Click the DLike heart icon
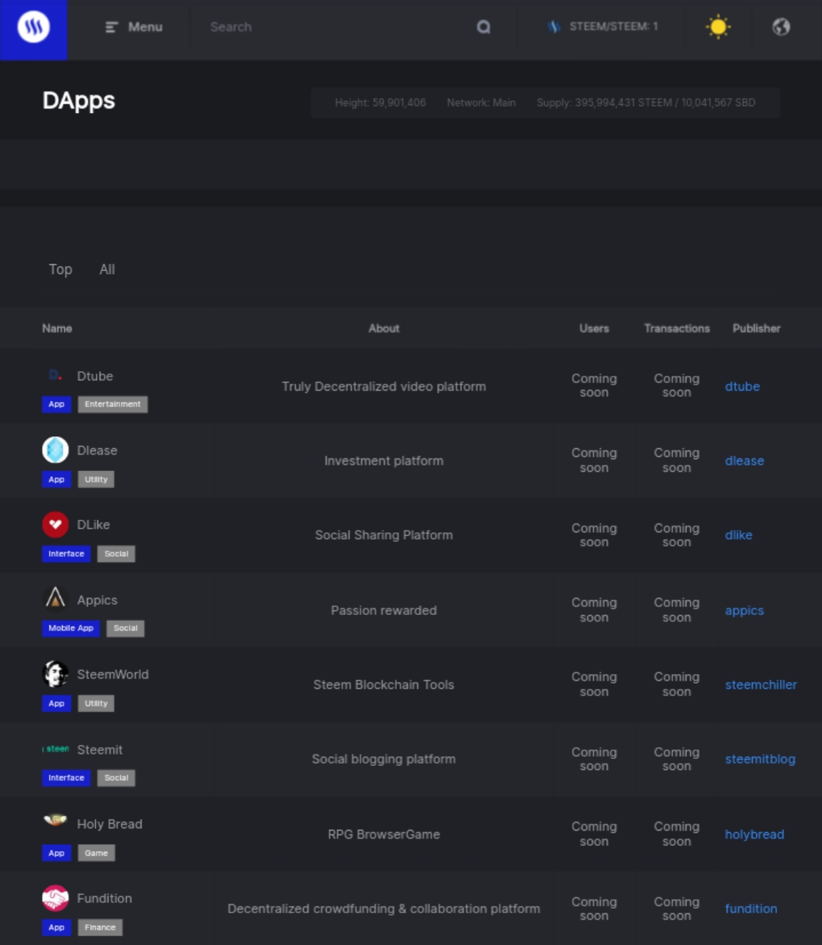Screen dimensions: 822x945 pyautogui.click(x=55, y=524)
